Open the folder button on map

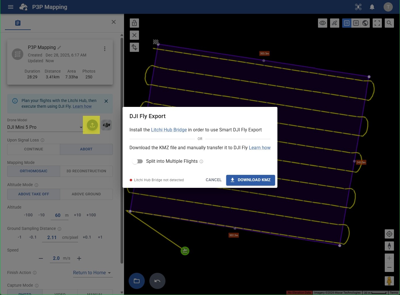(137, 281)
